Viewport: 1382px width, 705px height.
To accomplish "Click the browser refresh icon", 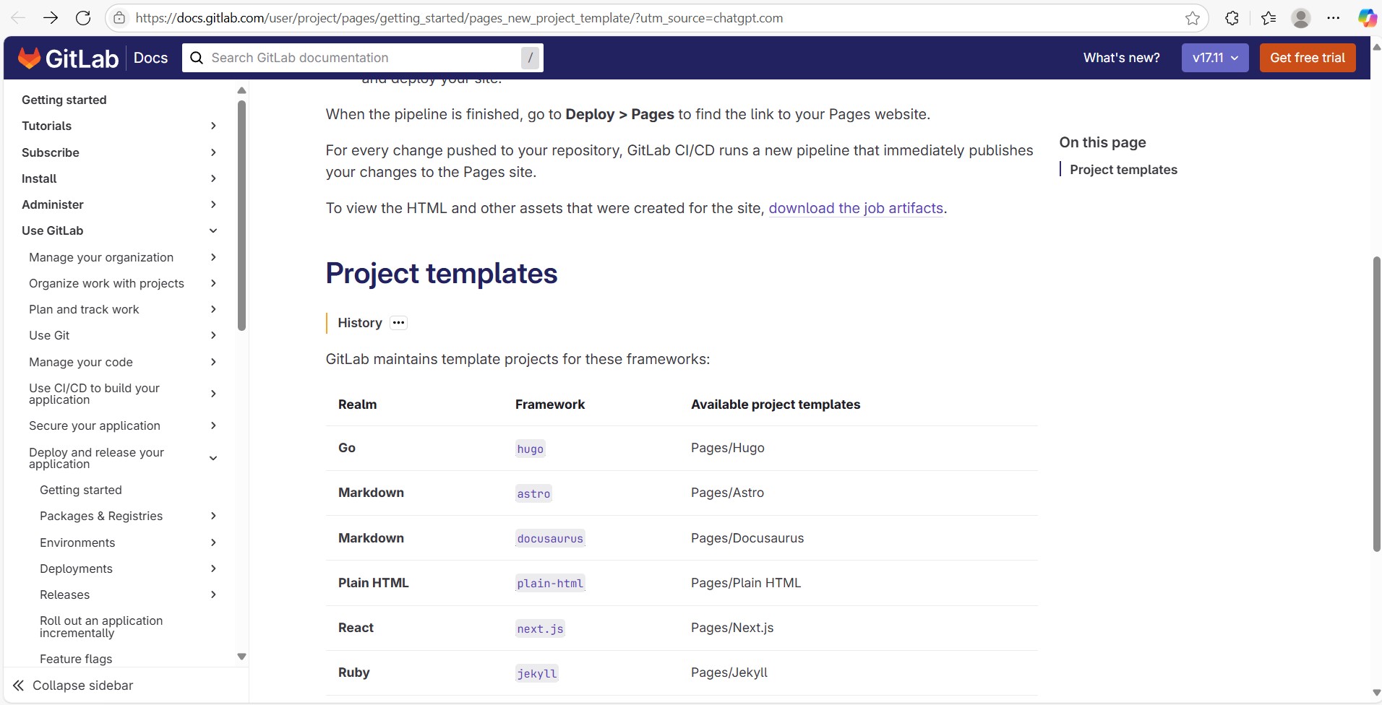I will (83, 18).
